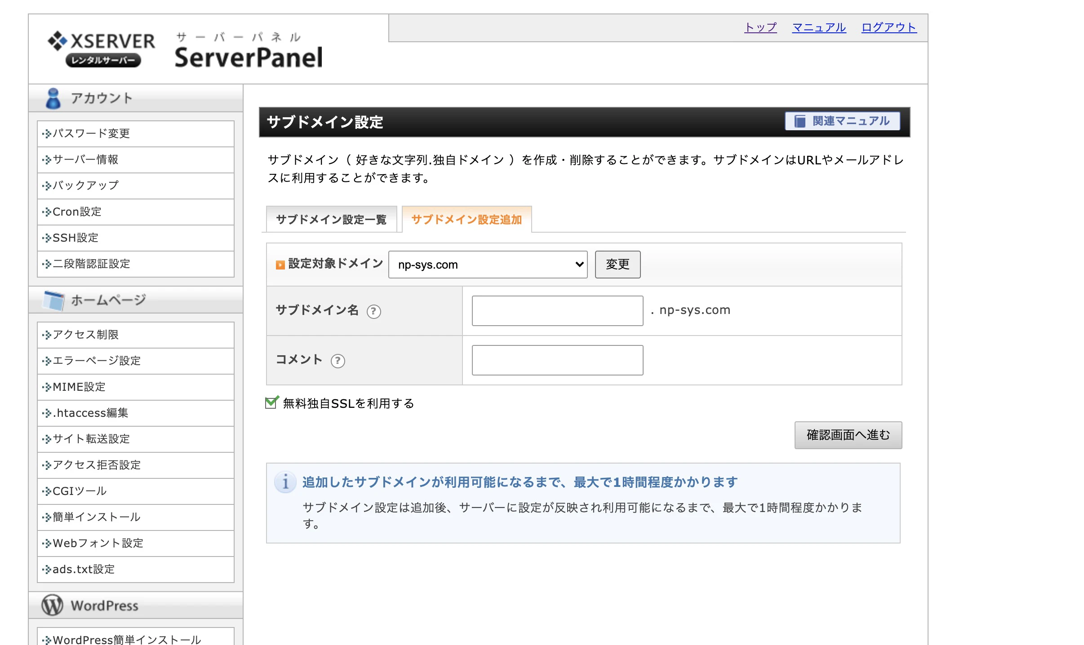Open Webフォント設定 menu item
Image resolution: width=1084 pixels, height=645 pixels.
pos(136,543)
